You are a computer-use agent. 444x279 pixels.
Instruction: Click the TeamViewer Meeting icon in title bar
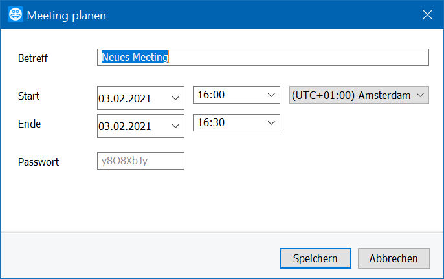[x=16, y=14]
